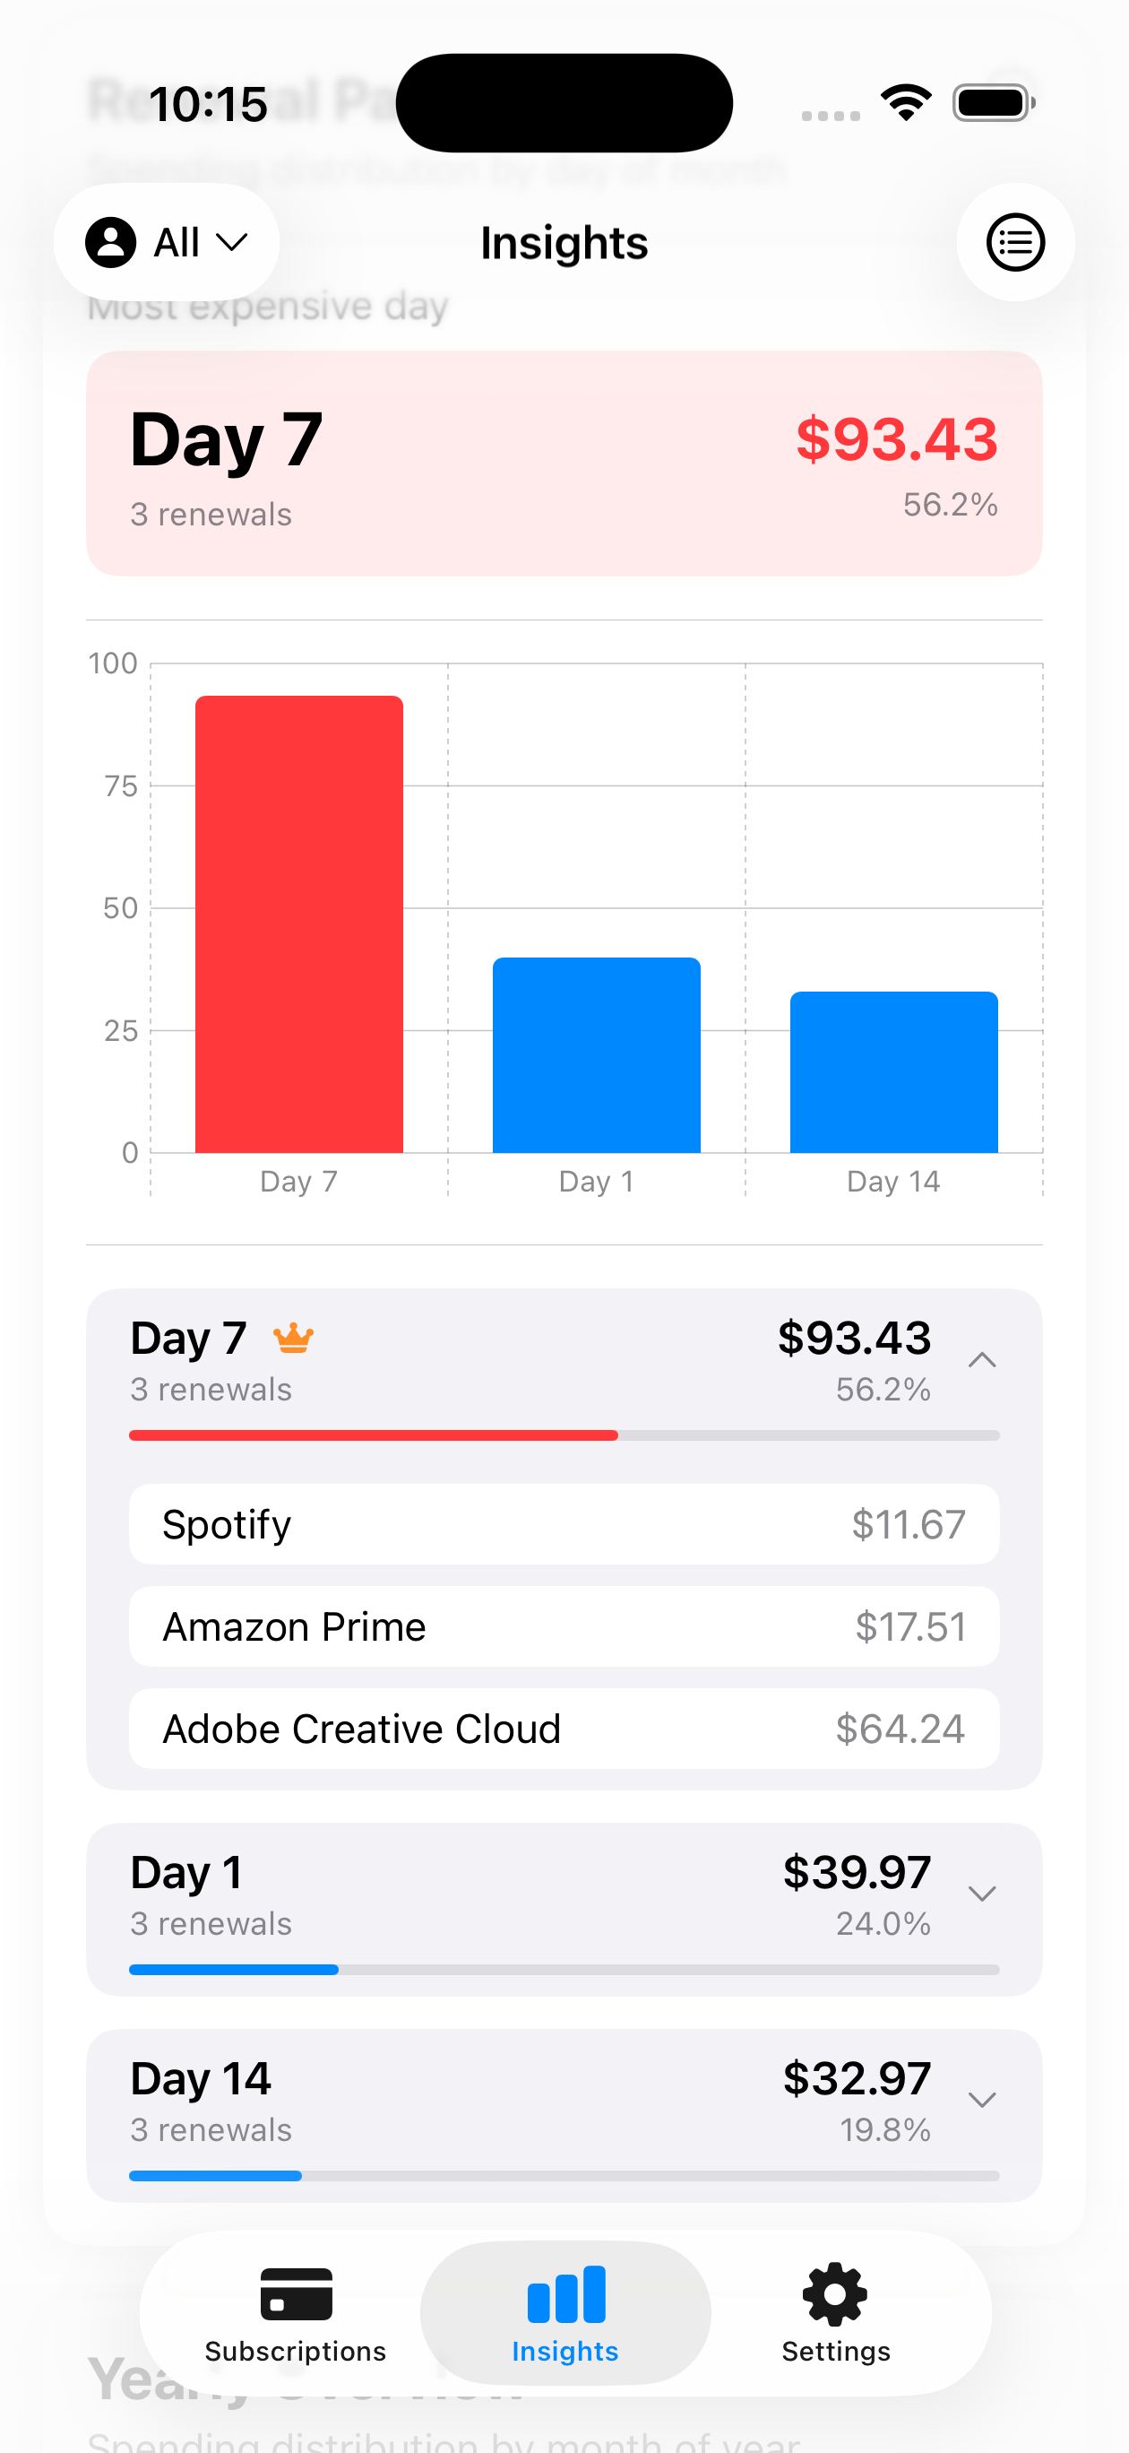Tap the list menu icon top right
Screen dimensions: 1129x2453
pos(1015,242)
